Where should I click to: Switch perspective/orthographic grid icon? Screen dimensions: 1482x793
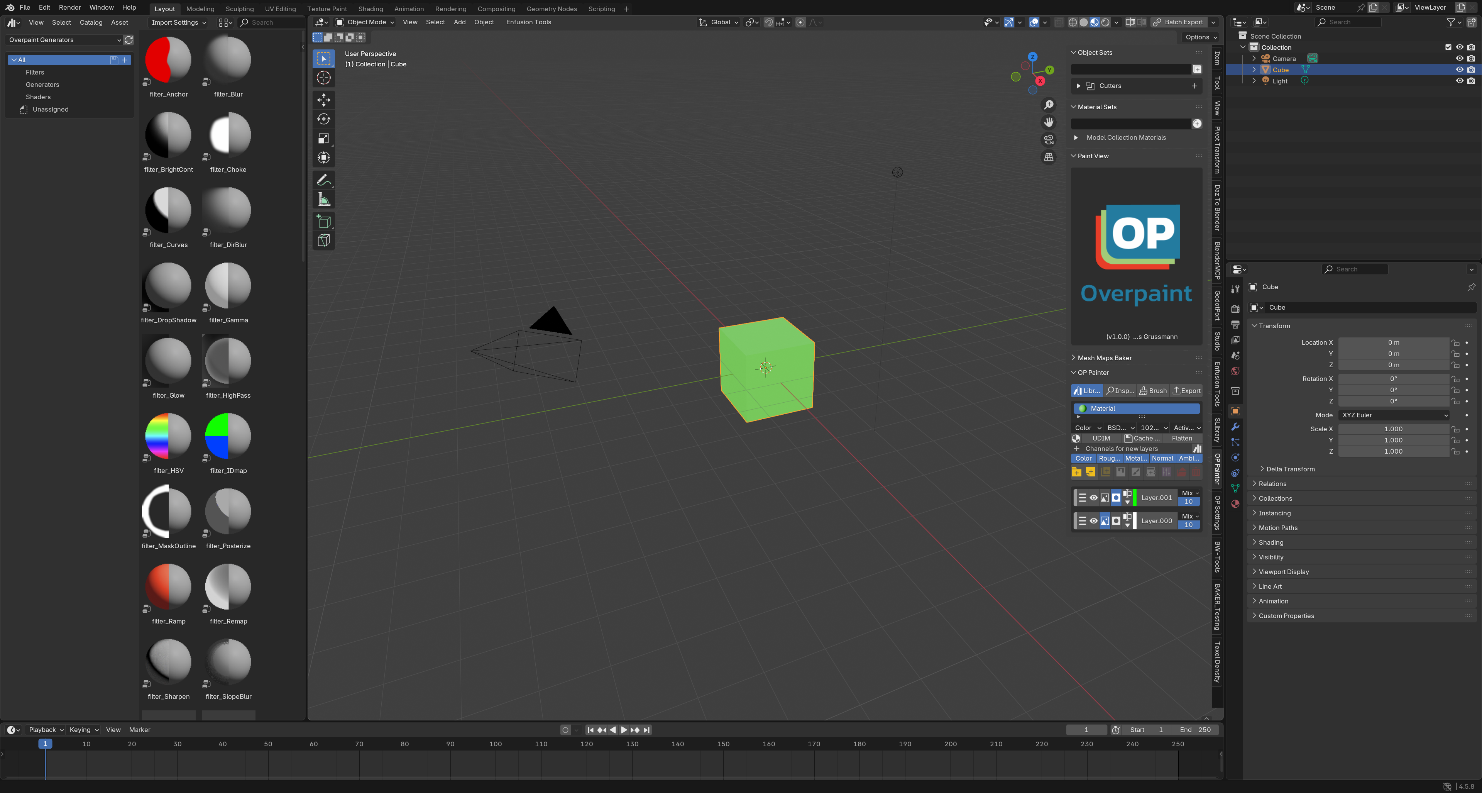[1049, 156]
